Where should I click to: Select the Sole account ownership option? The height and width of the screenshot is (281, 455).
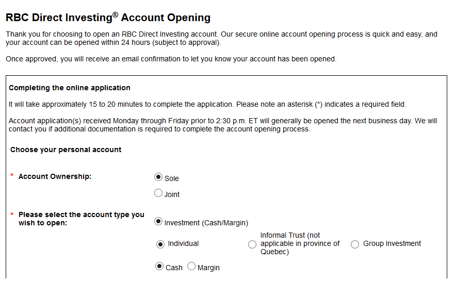[158, 177]
